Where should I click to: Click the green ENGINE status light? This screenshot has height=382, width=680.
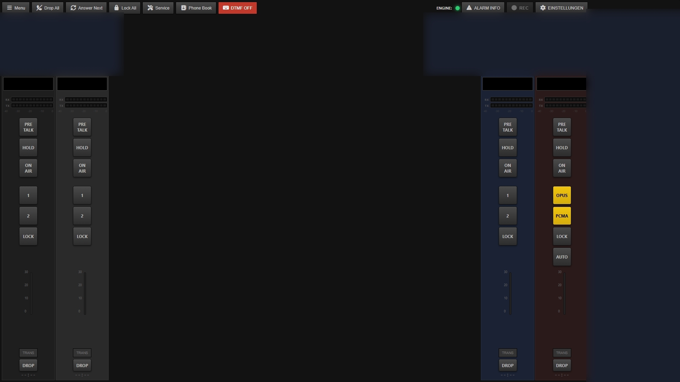(457, 7)
